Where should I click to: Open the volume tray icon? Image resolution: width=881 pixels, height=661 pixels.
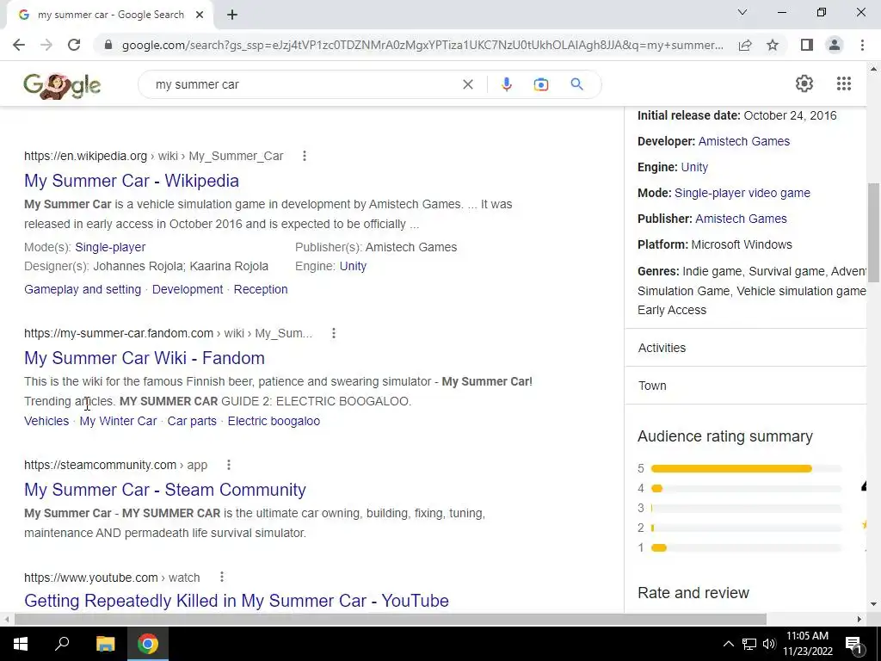769,644
